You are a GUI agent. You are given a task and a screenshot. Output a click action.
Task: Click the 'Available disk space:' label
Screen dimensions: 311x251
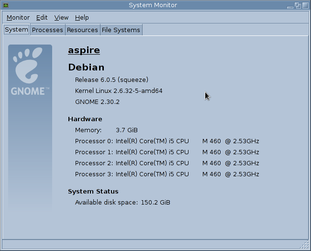[106, 202]
